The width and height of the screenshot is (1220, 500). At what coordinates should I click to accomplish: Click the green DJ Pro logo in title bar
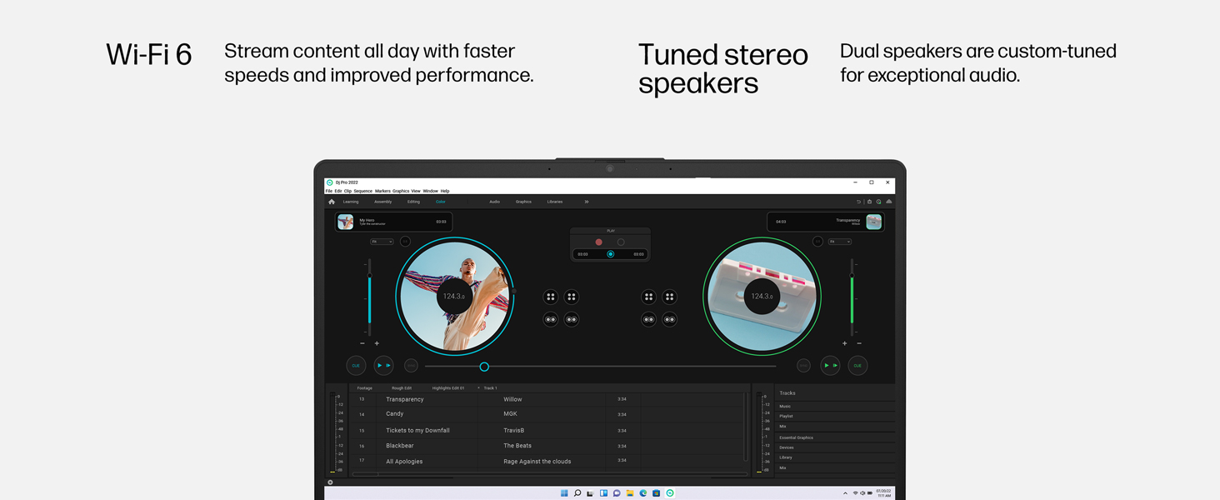pyautogui.click(x=330, y=182)
